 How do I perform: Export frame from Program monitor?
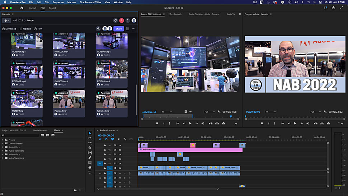pyautogui.click(x=329, y=123)
